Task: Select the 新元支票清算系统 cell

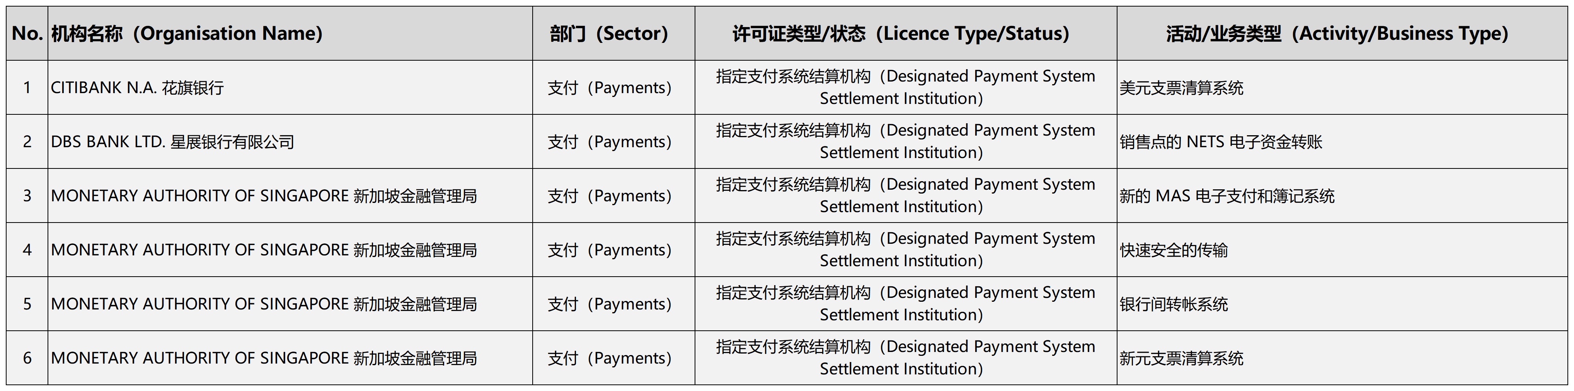Action: click(1342, 358)
